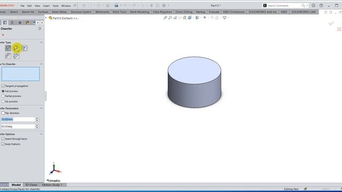Open Display Style cube icon
The width and height of the screenshot is (342, 192).
point(197,18)
